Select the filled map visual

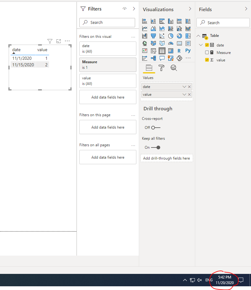pos(153,43)
